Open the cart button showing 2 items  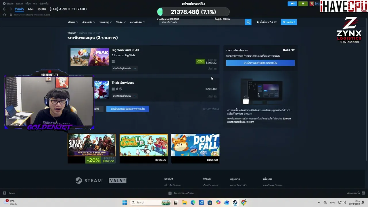(x=289, y=22)
